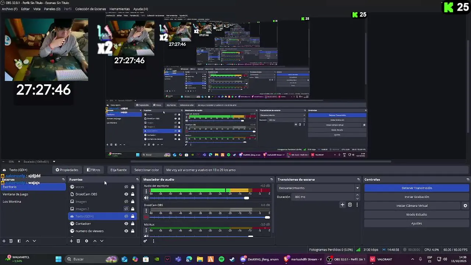Click the Detener Transmisión button
The height and width of the screenshot is (265, 471).
417,188
